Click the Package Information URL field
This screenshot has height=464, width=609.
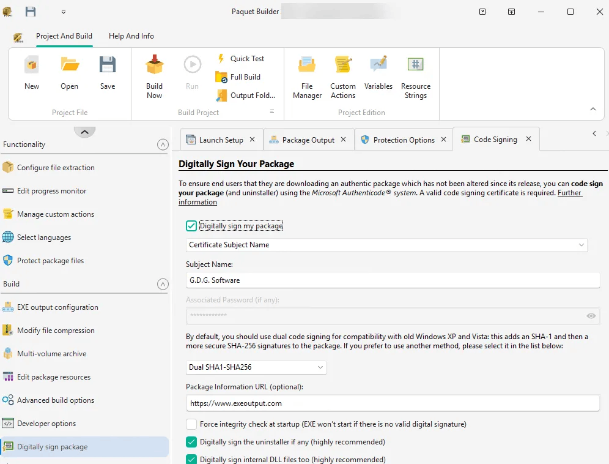tap(393, 403)
